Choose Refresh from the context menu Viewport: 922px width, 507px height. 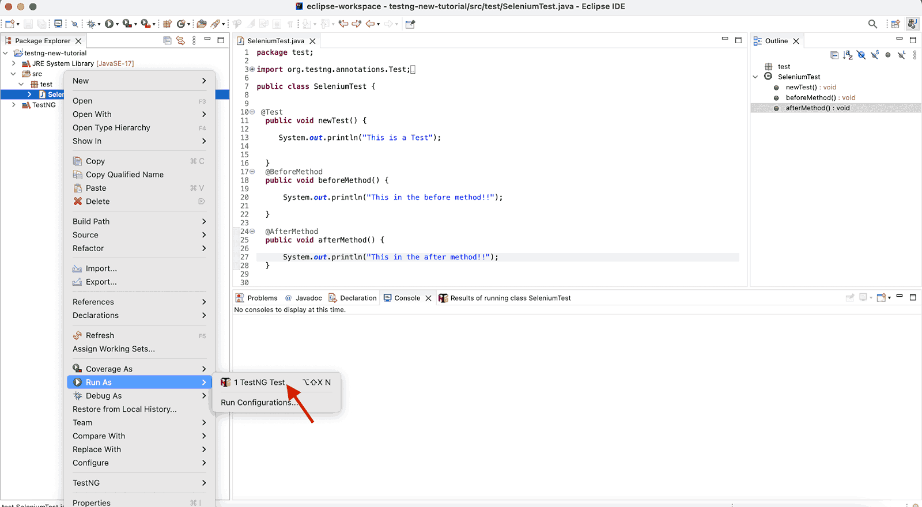(x=139, y=335)
